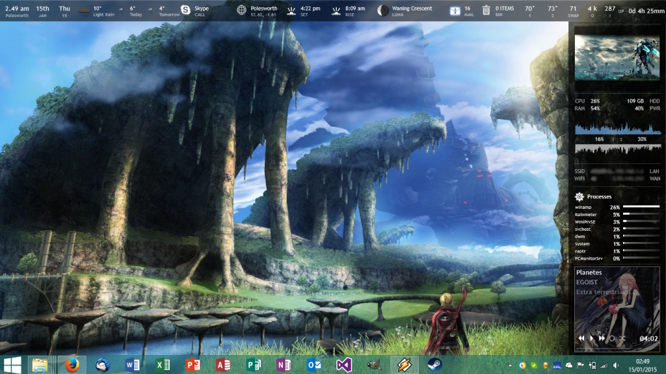Viewport: 666px width, 374px height.
Task: Launch Steam from the taskbar
Action: tap(434, 365)
